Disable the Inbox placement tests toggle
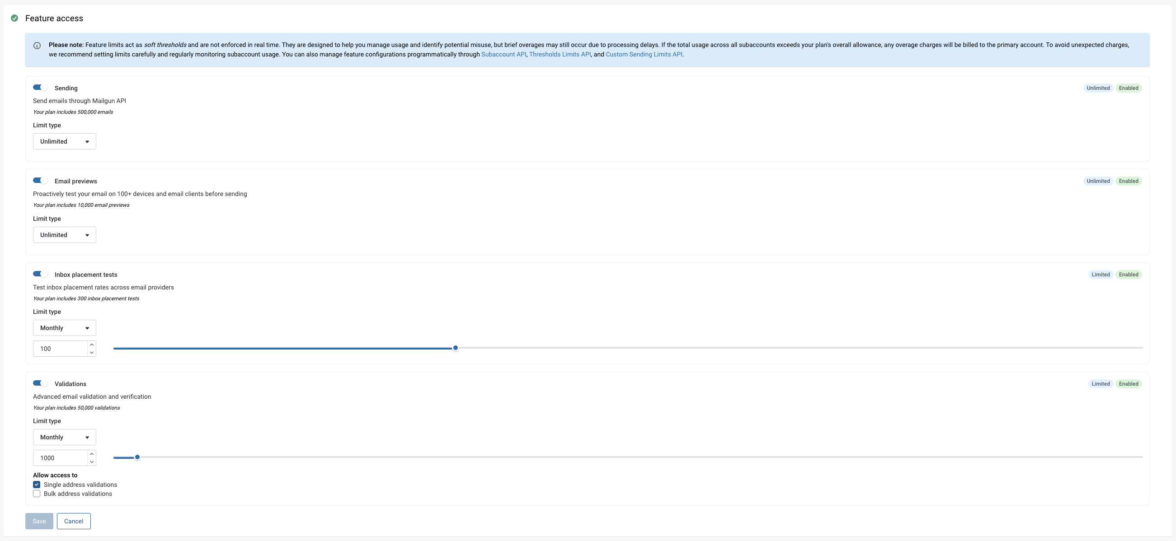 [40, 274]
